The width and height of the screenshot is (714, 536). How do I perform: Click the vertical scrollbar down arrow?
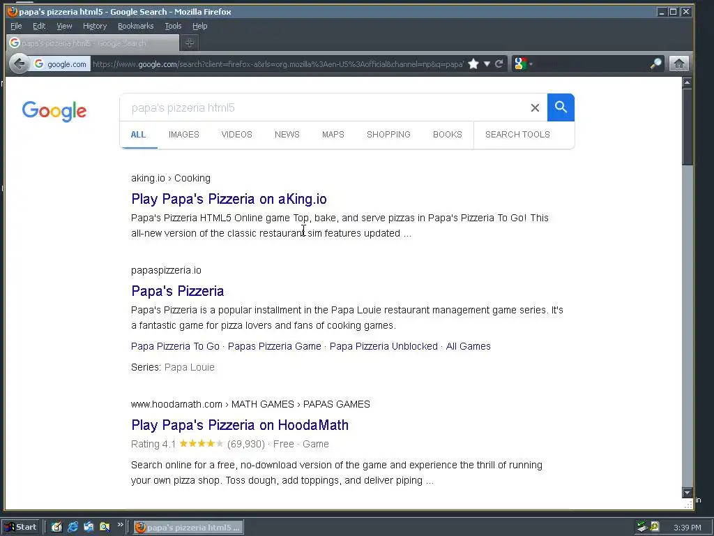pos(687,492)
